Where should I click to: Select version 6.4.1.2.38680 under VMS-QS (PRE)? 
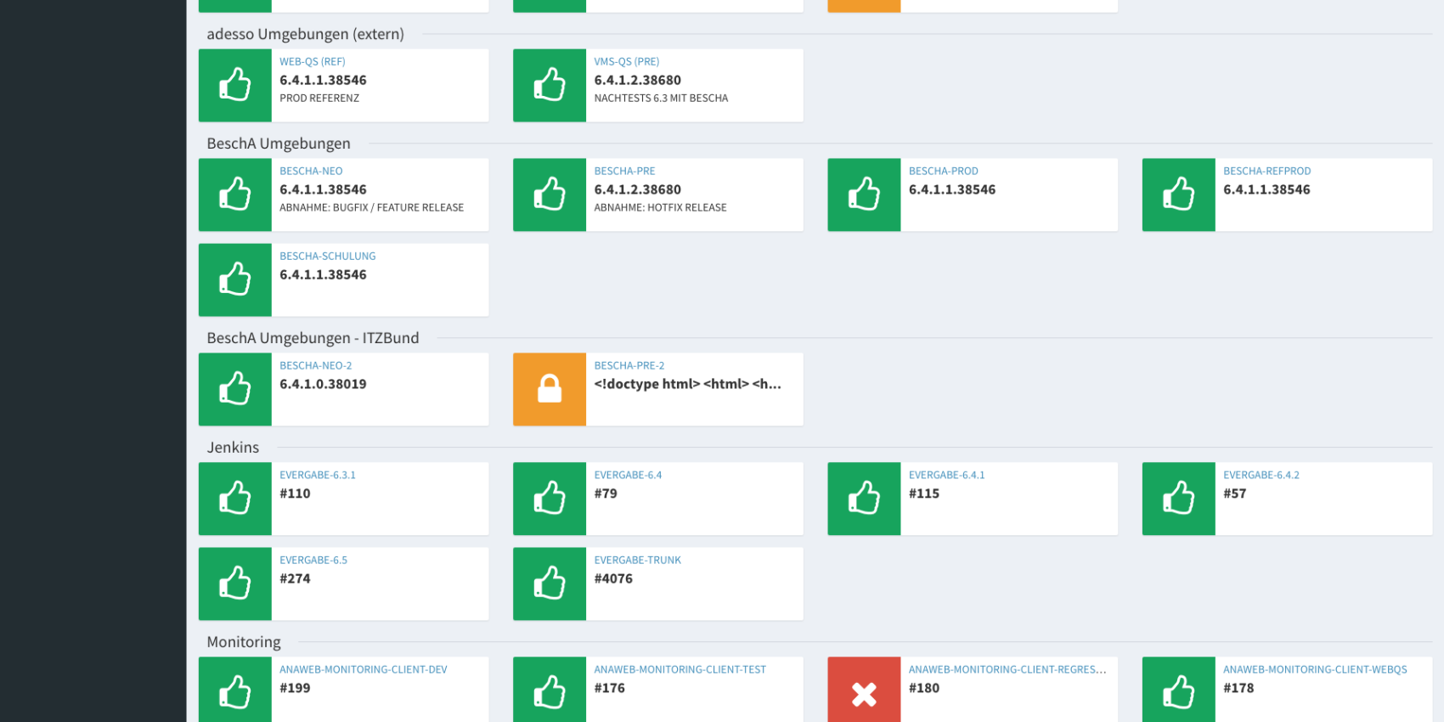pos(638,81)
